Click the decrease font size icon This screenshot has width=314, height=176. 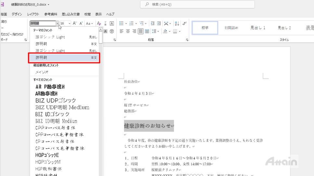(x=81, y=23)
